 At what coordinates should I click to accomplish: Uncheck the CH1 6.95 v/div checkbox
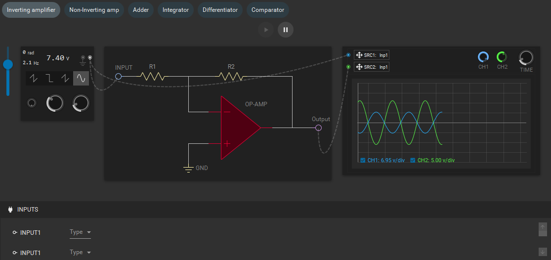[363, 160]
